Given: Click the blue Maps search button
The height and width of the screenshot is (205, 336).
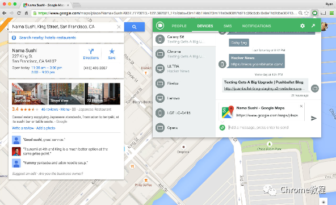Looking at the screenshot, I should (135, 27).
